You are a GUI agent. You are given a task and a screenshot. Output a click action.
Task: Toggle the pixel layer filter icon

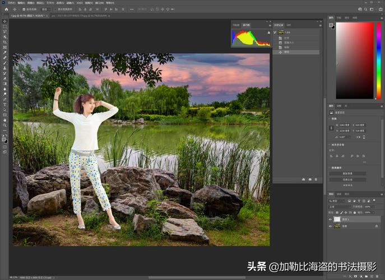[x=349, y=200]
